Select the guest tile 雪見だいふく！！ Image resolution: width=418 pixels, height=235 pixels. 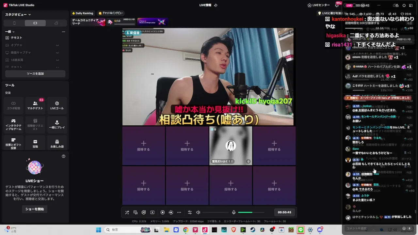(x=231, y=146)
